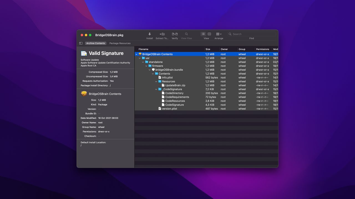Collapse the usr folder
This screenshot has width=355, height=199.
point(140,58)
